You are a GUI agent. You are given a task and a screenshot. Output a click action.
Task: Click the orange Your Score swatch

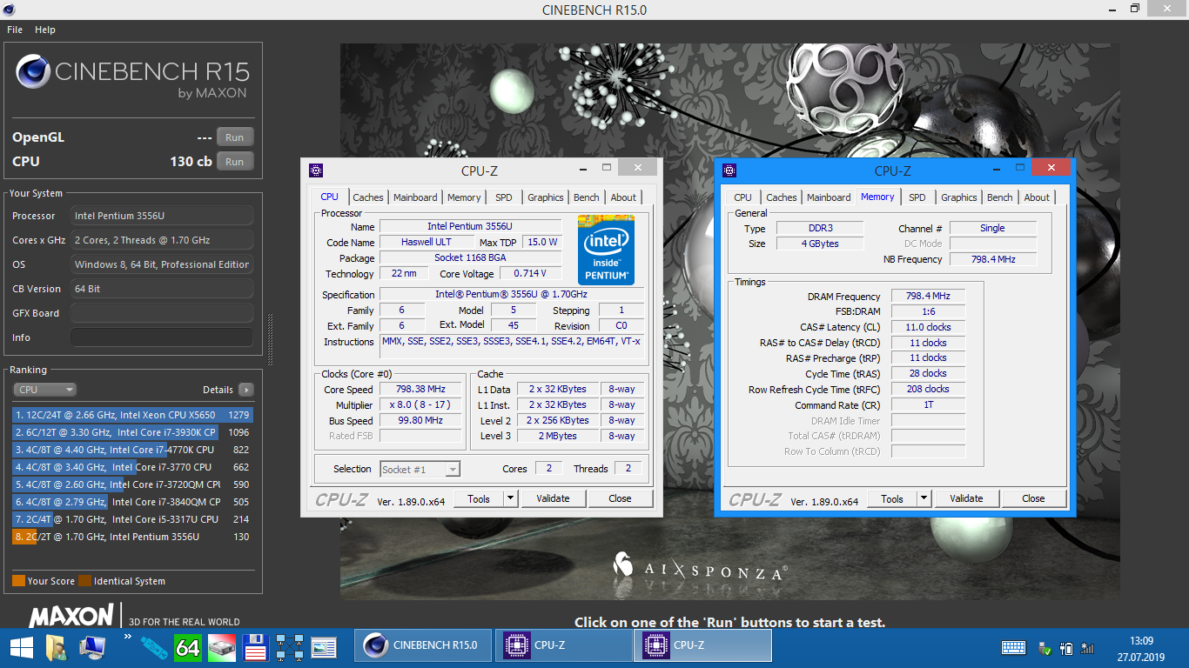[18, 581]
